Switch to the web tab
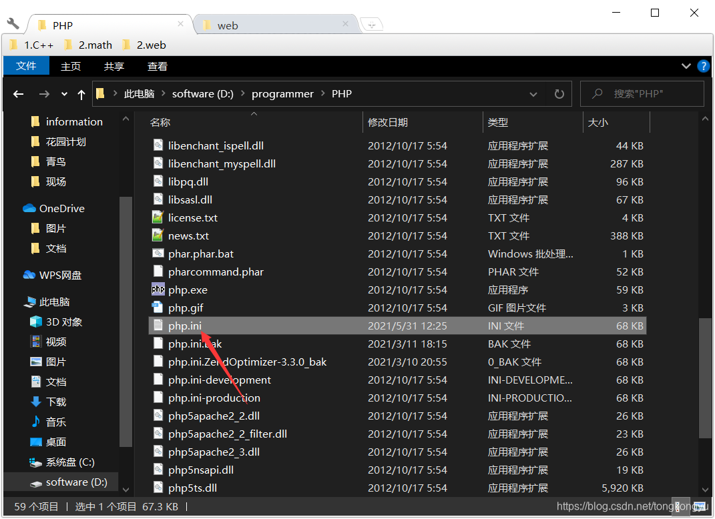The image size is (715, 519). 277,25
